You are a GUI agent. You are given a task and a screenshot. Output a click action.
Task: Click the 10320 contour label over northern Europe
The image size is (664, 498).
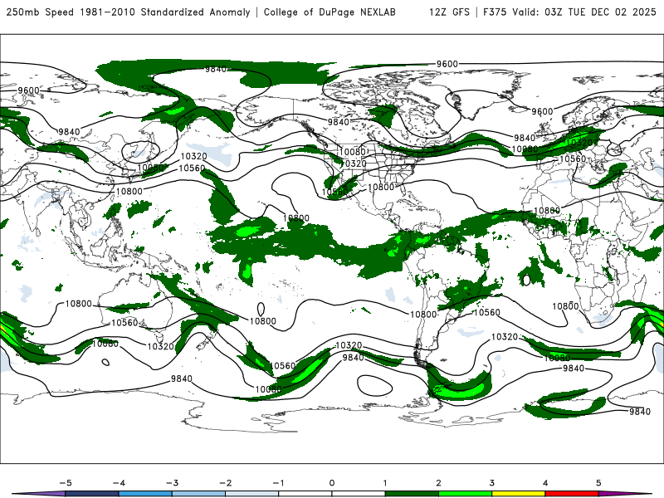tap(579, 143)
